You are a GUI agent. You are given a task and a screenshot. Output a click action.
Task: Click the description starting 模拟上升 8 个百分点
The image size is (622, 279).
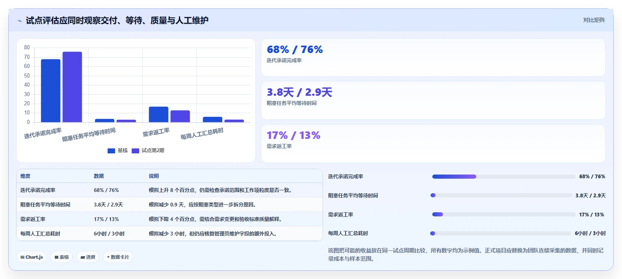pos(222,190)
